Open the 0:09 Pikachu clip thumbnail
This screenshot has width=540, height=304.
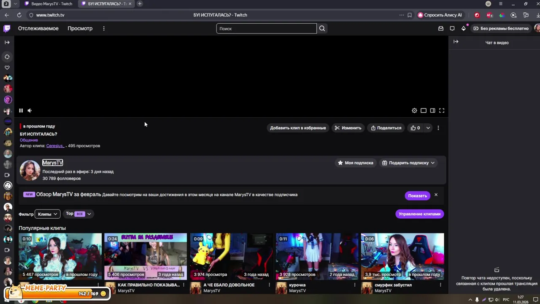click(x=231, y=256)
